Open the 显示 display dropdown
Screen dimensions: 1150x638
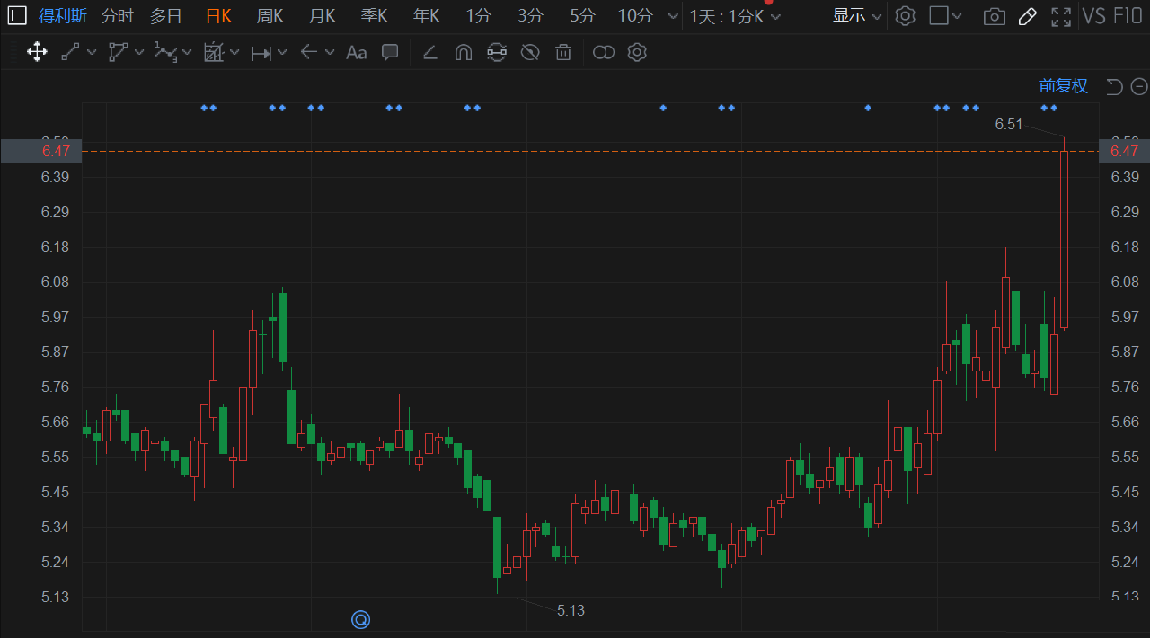[856, 15]
